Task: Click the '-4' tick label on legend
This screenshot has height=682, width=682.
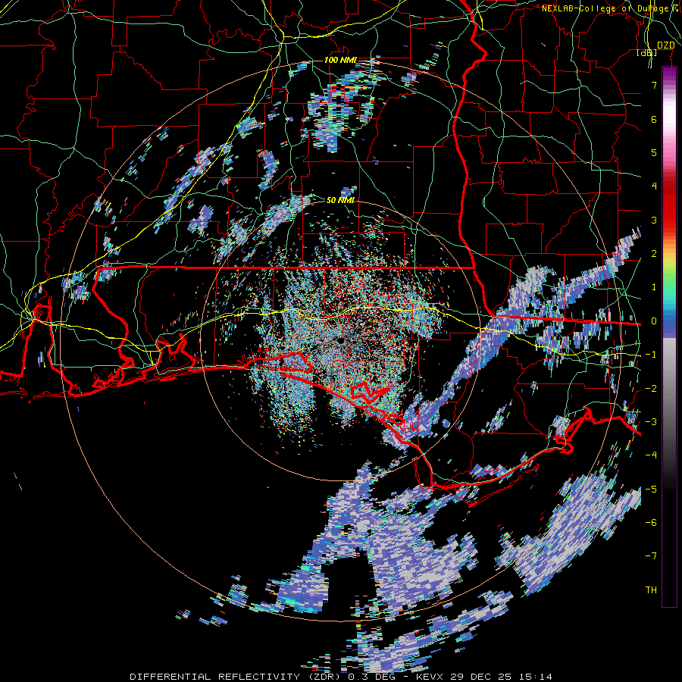Action: click(651, 455)
